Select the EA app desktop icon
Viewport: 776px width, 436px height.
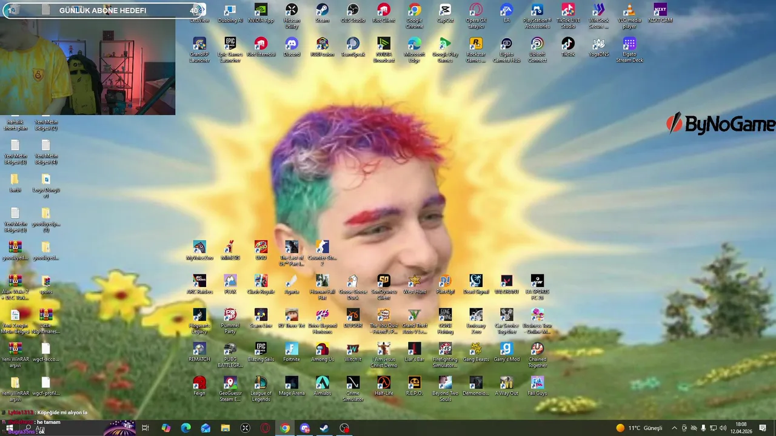point(506,13)
